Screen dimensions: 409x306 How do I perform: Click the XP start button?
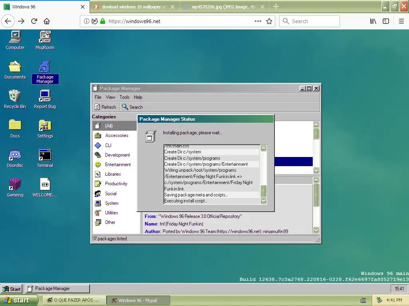tap(19, 300)
